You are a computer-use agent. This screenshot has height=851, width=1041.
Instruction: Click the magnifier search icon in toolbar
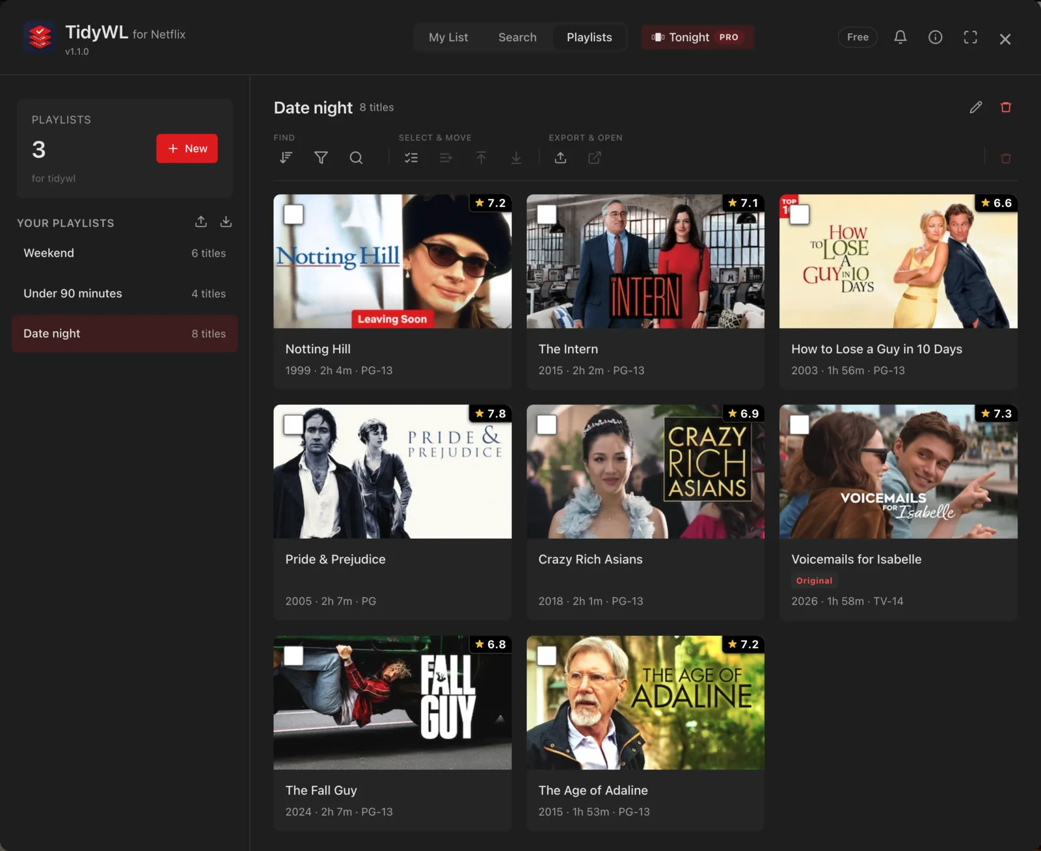[356, 157]
